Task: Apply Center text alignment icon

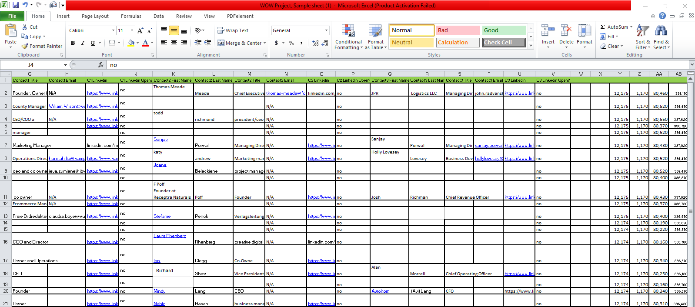Action: (174, 43)
